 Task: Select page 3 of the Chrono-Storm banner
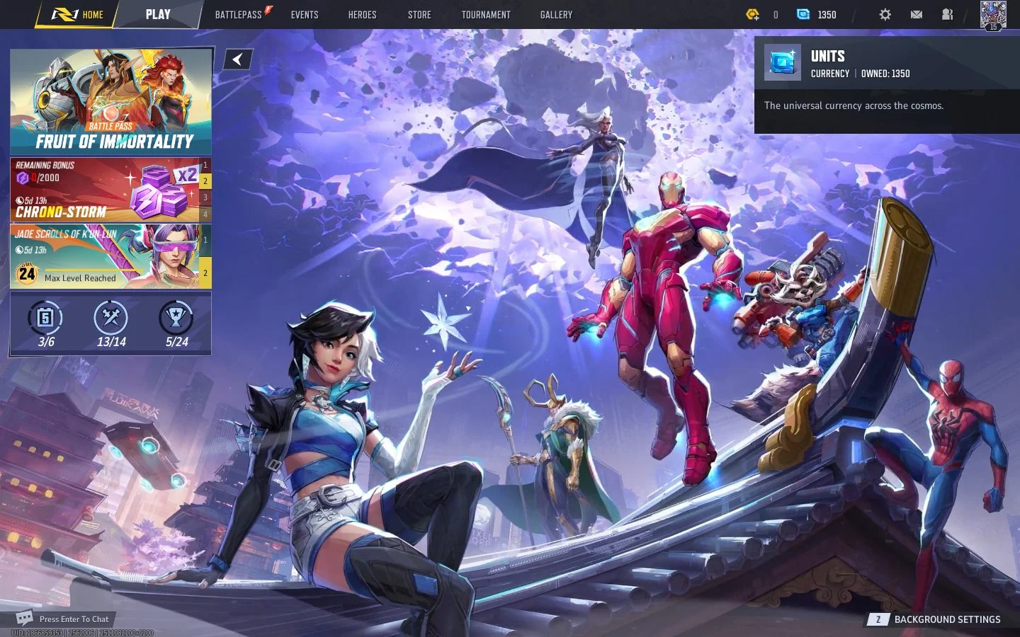click(x=205, y=197)
